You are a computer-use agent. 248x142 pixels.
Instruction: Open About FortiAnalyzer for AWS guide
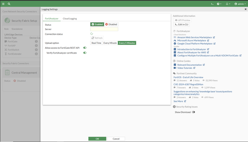click(192, 52)
